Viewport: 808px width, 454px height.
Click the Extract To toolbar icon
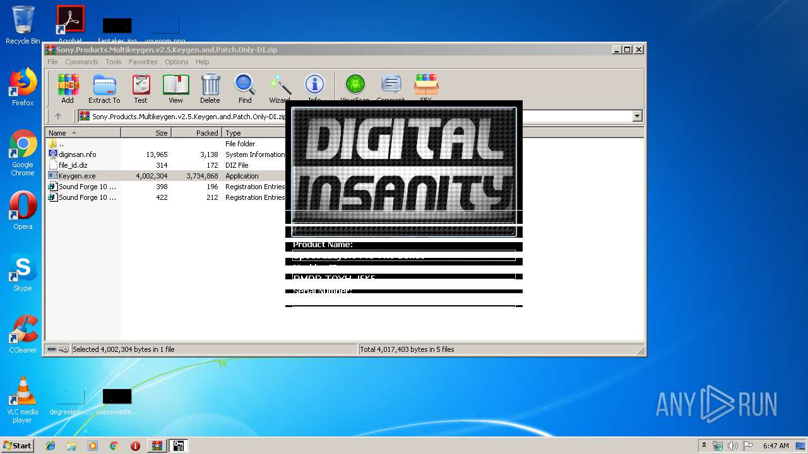(x=104, y=88)
